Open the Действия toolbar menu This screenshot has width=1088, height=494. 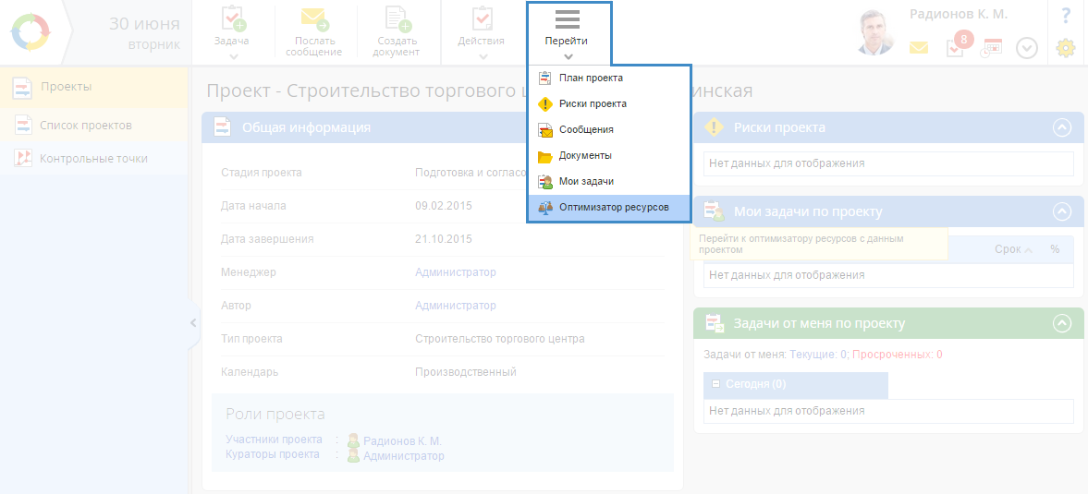pos(481,32)
